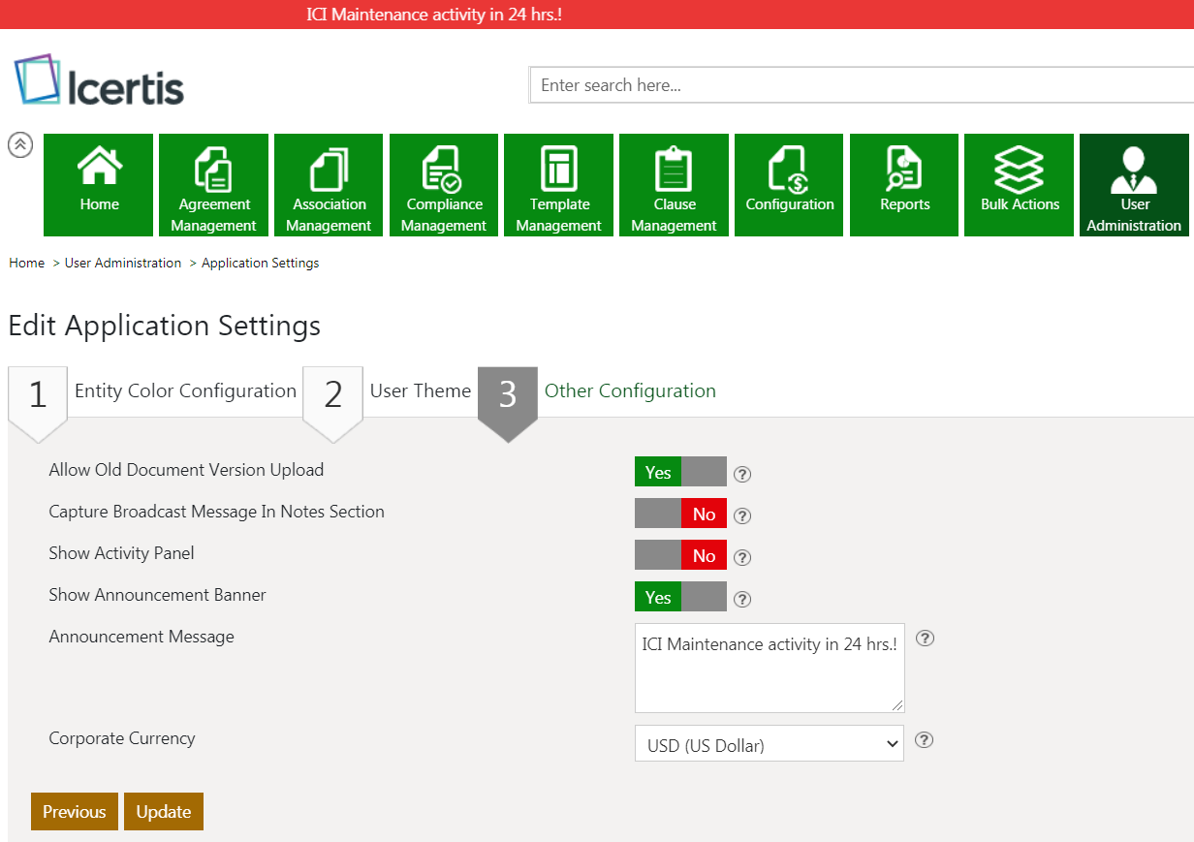Open the Reports tile
The image size is (1194, 842).
904,184
